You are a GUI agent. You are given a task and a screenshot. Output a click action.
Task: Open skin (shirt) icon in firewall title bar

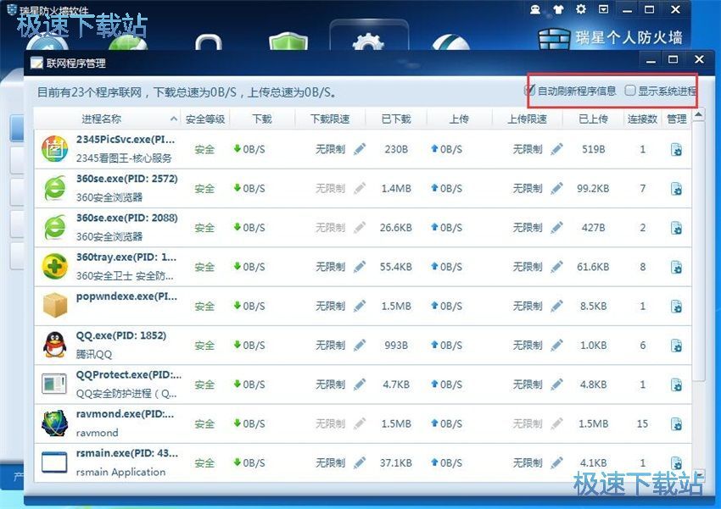tap(558, 9)
